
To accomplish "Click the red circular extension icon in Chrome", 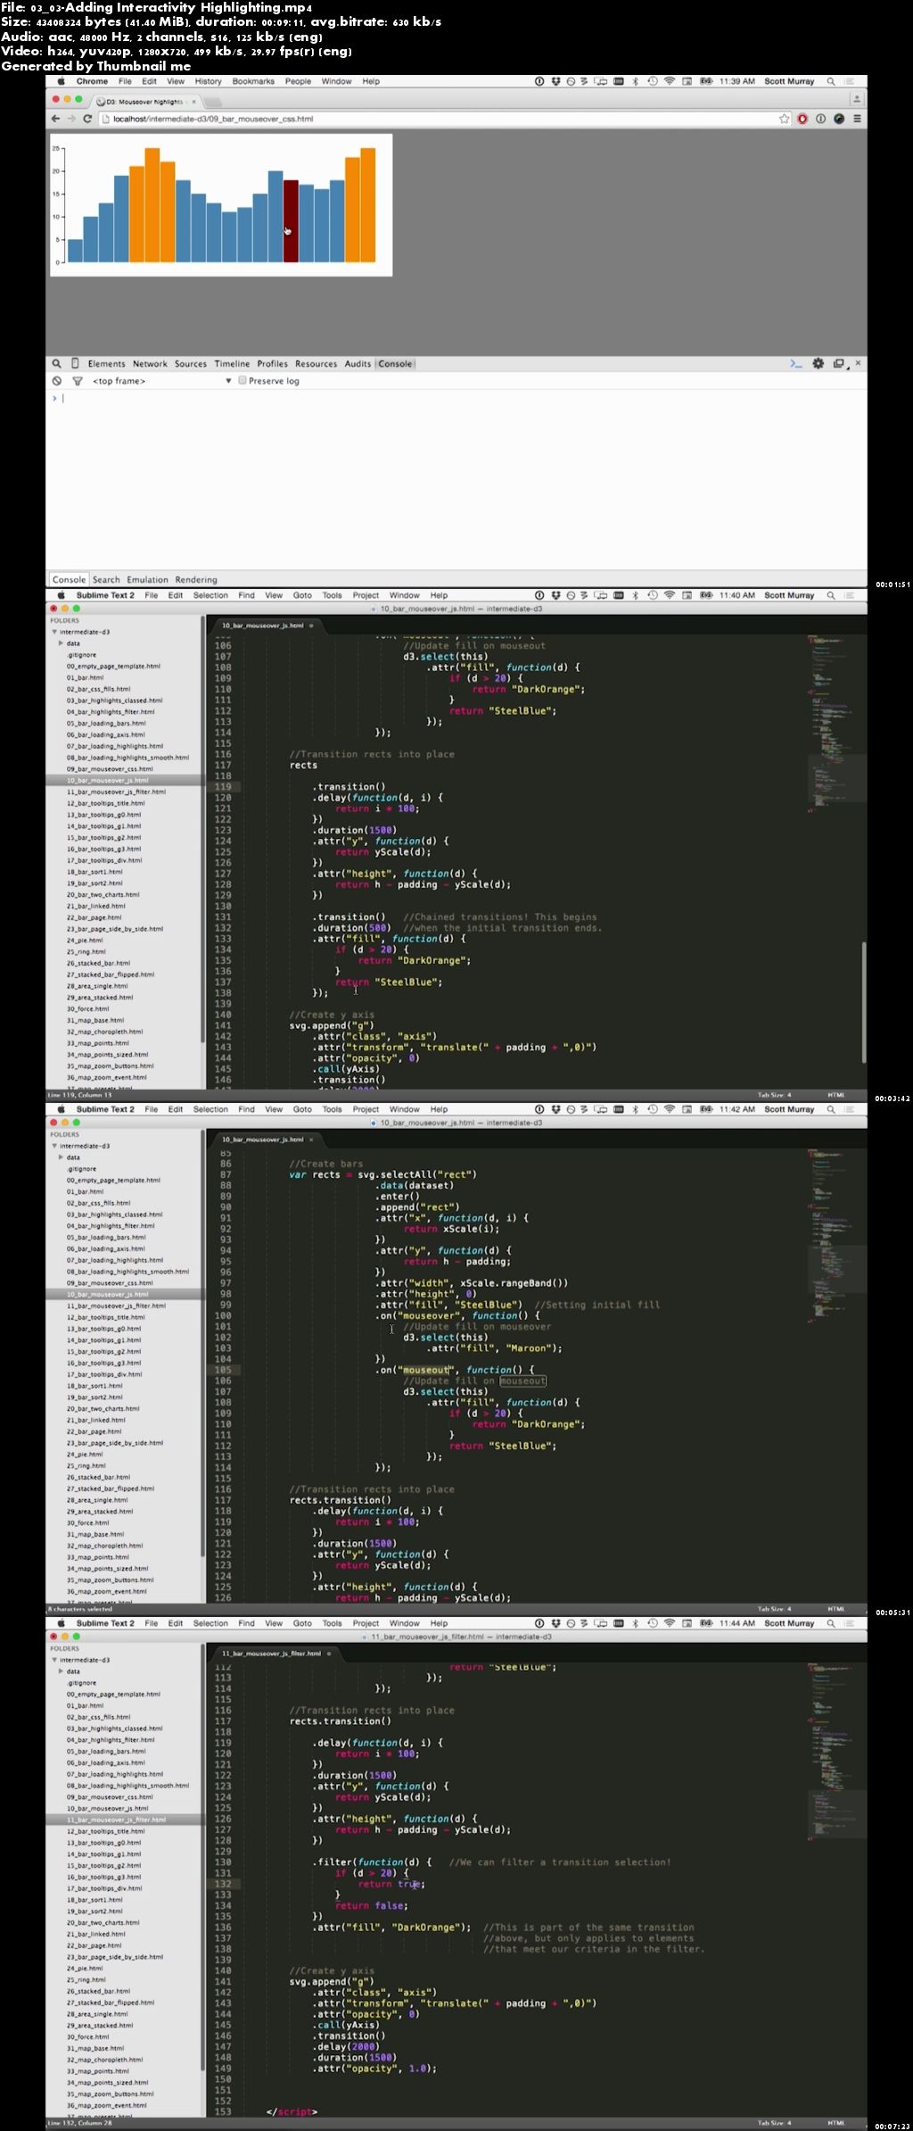I will coord(802,119).
